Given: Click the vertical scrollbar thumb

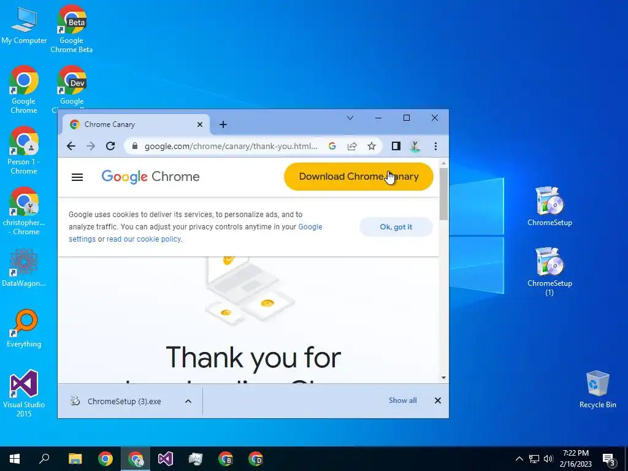Looking at the screenshot, I should point(443,194).
